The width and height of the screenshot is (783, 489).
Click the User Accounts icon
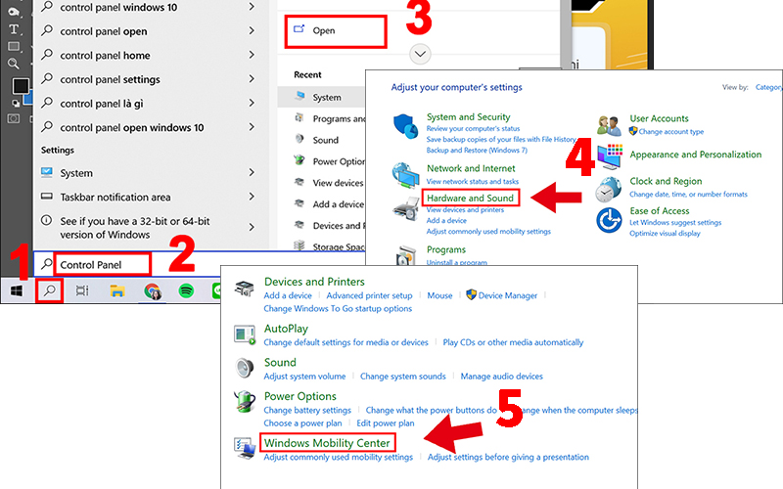click(609, 126)
